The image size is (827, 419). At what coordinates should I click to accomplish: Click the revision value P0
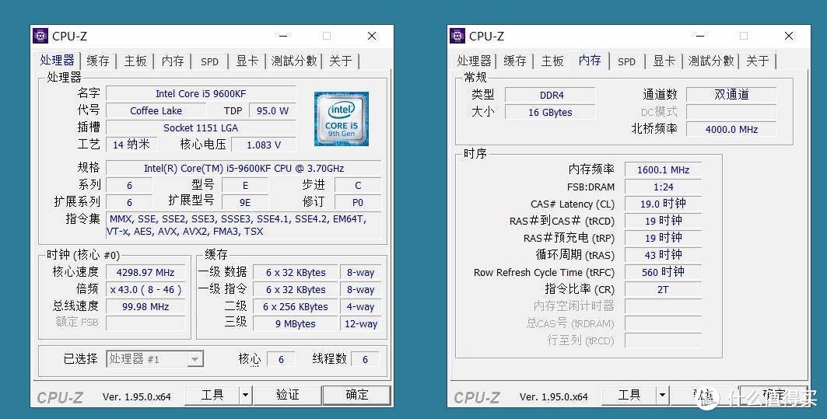pyautogui.click(x=358, y=202)
